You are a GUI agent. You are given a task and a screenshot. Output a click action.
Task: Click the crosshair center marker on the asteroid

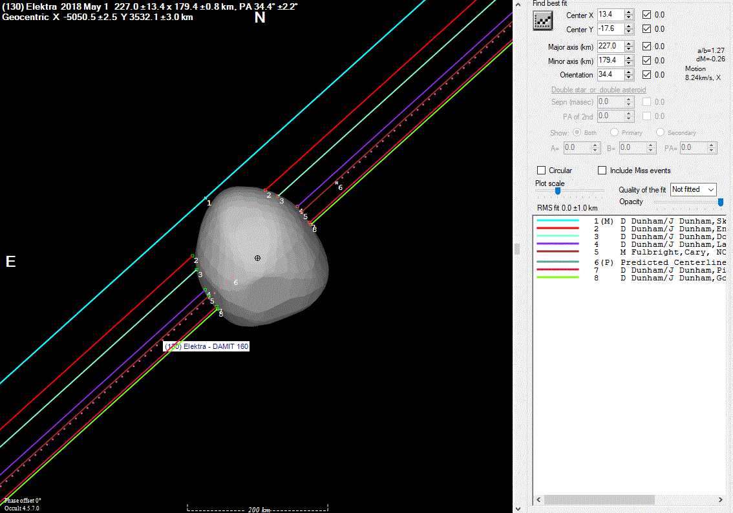[257, 258]
